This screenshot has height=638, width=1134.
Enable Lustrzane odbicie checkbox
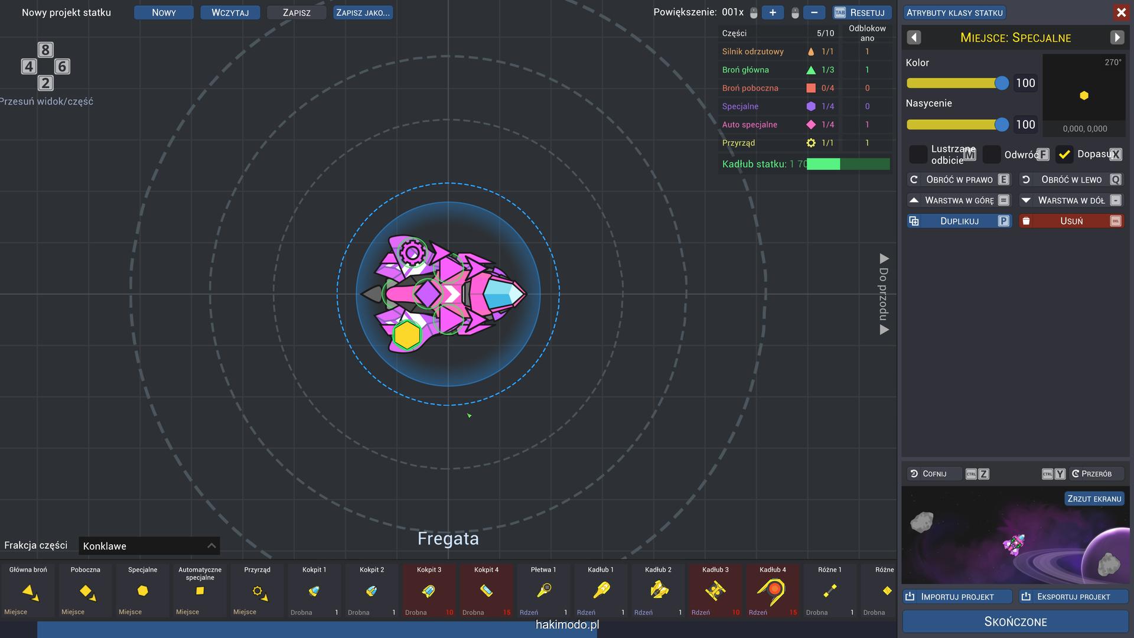click(918, 155)
